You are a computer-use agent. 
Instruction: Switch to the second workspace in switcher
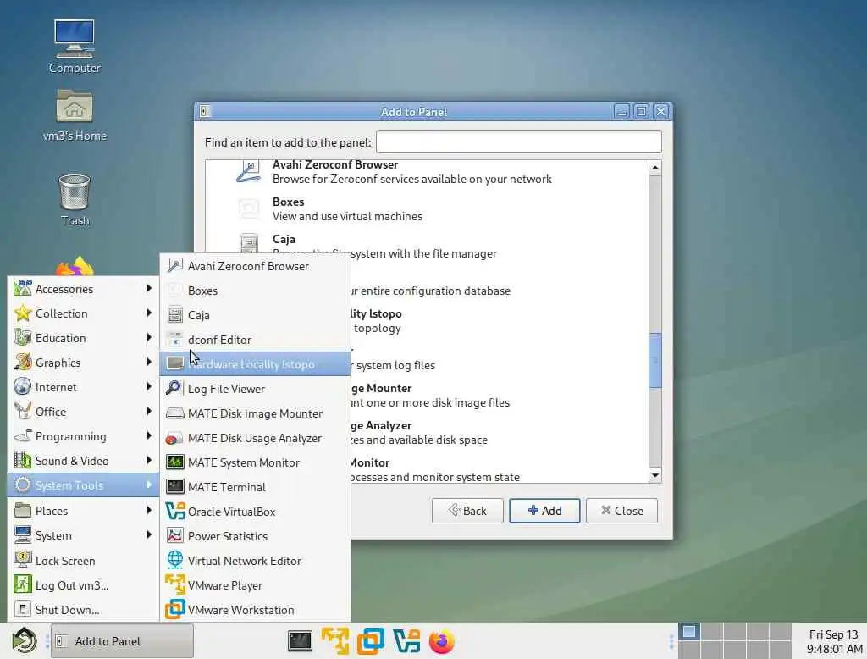[x=712, y=632]
